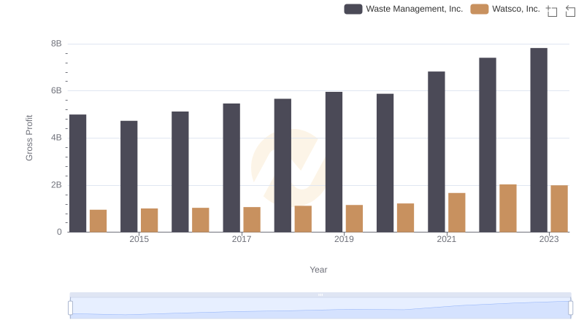Click the Gross Profit axis title
The height and width of the screenshot is (336, 584).
(x=29, y=138)
